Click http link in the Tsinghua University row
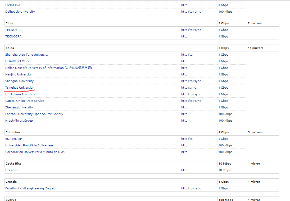 pyautogui.click(x=184, y=88)
